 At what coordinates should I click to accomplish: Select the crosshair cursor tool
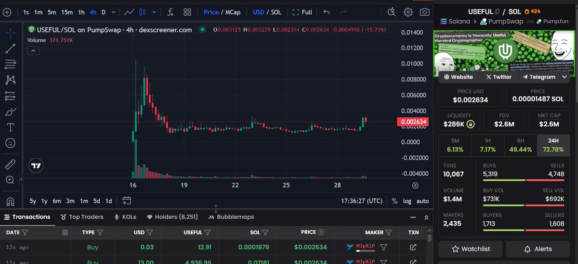coord(10,33)
